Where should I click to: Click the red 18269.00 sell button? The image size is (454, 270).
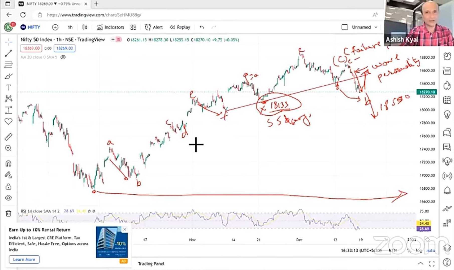pyautogui.click(x=31, y=48)
